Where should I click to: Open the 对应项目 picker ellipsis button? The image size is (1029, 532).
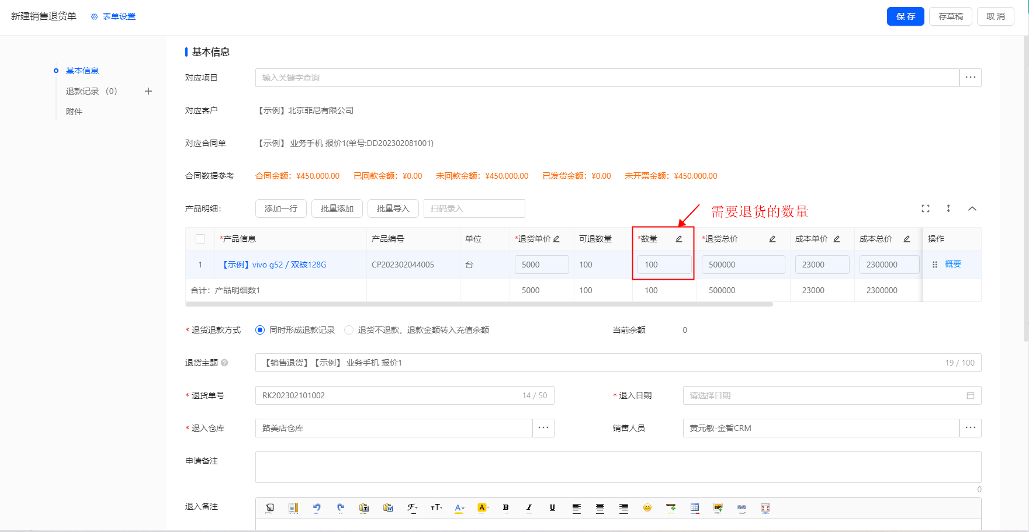coord(971,78)
